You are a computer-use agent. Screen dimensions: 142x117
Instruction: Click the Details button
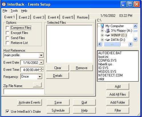point(58,76)
